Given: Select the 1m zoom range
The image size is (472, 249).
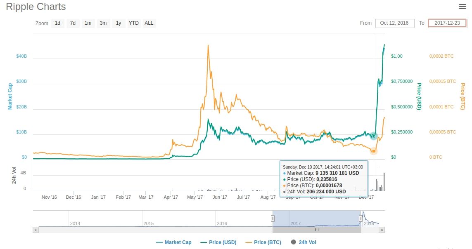Looking at the screenshot, I should [88, 23].
